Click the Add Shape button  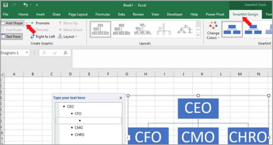point(12,23)
